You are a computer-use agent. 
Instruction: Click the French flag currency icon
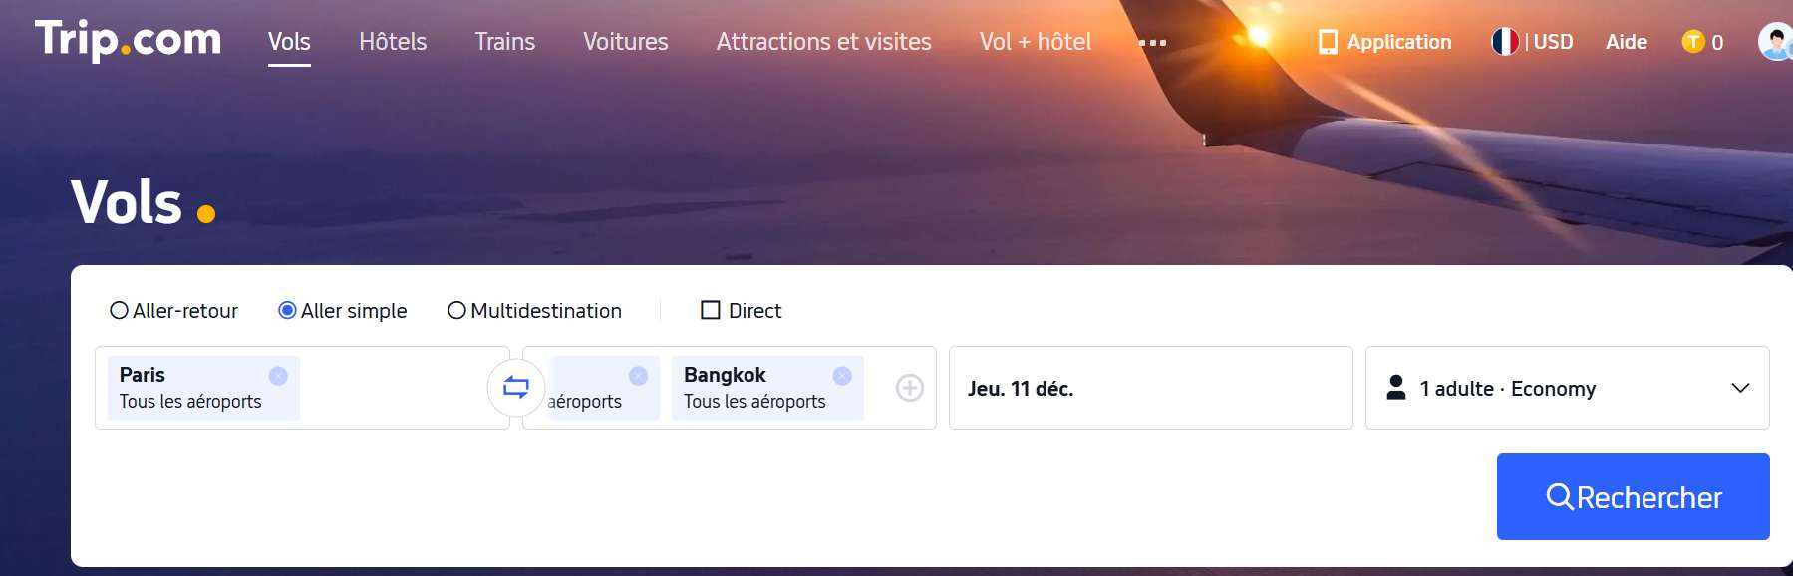tap(1505, 42)
